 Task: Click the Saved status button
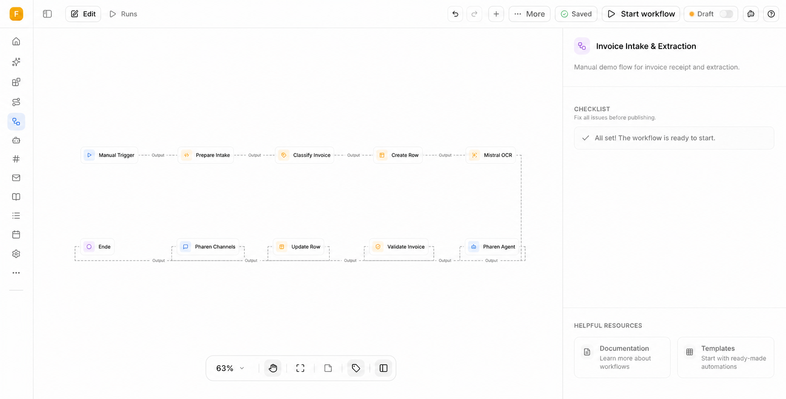click(x=576, y=14)
